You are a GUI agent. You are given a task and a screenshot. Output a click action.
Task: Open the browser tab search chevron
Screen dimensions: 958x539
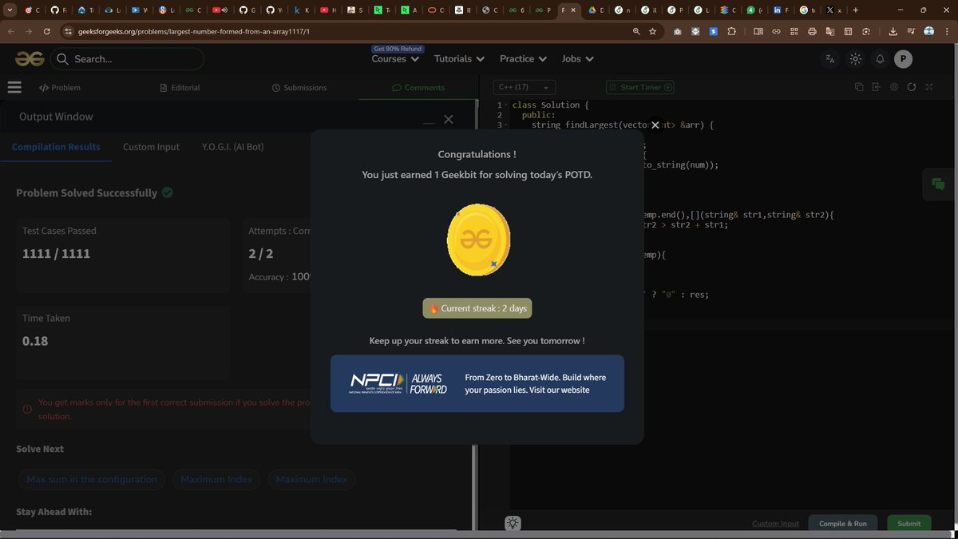[10, 10]
